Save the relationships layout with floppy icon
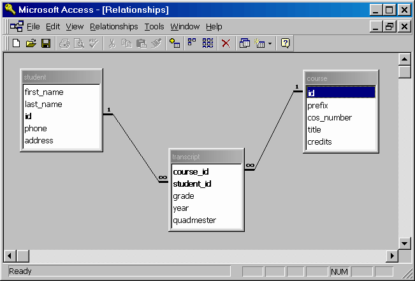The height and width of the screenshot is (281, 415). tap(46, 43)
